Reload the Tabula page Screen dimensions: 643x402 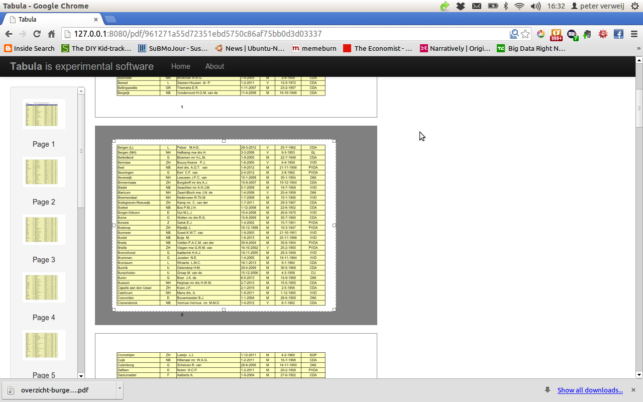[36, 34]
